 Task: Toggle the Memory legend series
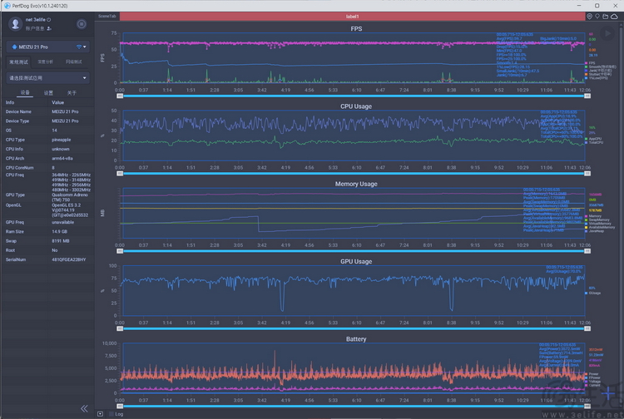(x=593, y=216)
